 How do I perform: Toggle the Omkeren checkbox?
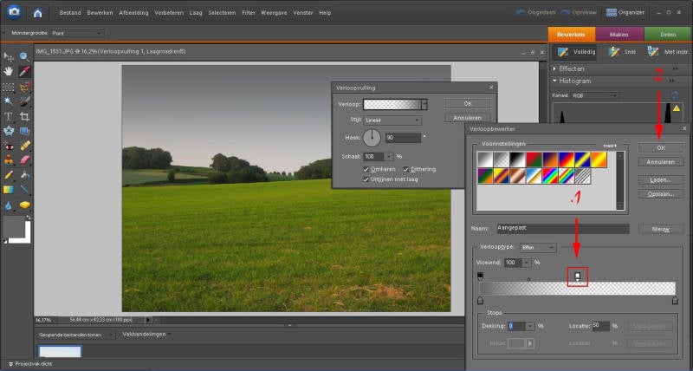point(366,169)
